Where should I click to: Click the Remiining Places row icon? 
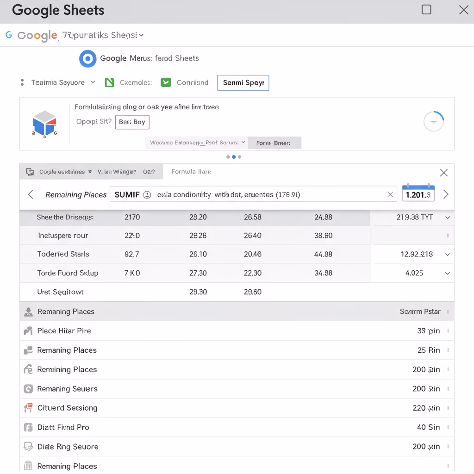pos(28,369)
